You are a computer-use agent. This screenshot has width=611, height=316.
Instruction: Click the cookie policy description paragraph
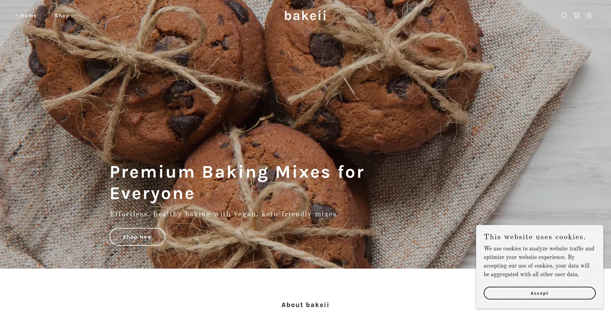click(539, 262)
